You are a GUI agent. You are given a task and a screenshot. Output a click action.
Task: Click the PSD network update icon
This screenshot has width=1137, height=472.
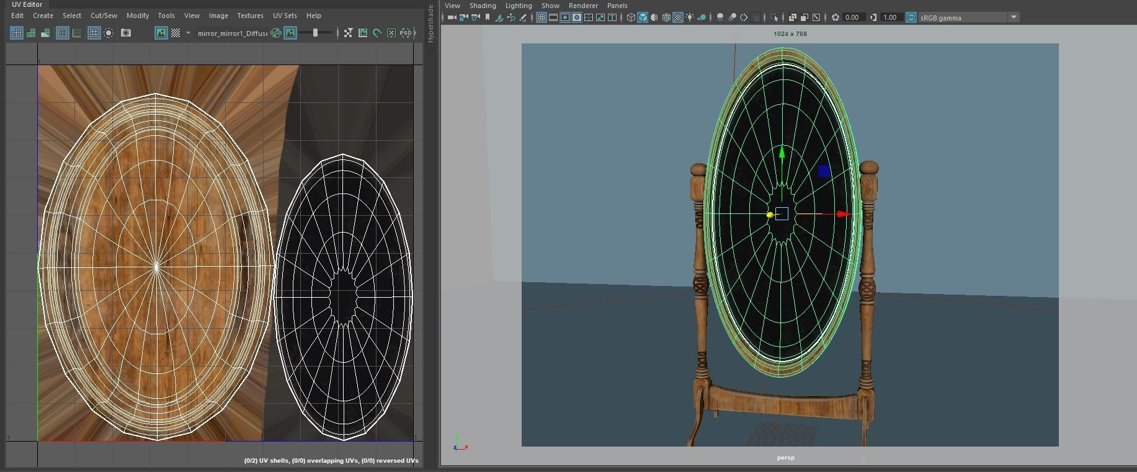tap(405, 33)
